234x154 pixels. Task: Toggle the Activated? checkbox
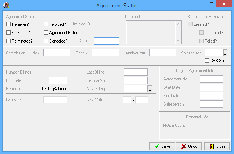(x=8, y=33)
